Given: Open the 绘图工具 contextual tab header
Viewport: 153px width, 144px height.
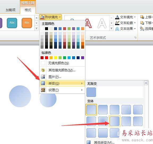Looking at the screenshot, I should (x=28, y=3).
